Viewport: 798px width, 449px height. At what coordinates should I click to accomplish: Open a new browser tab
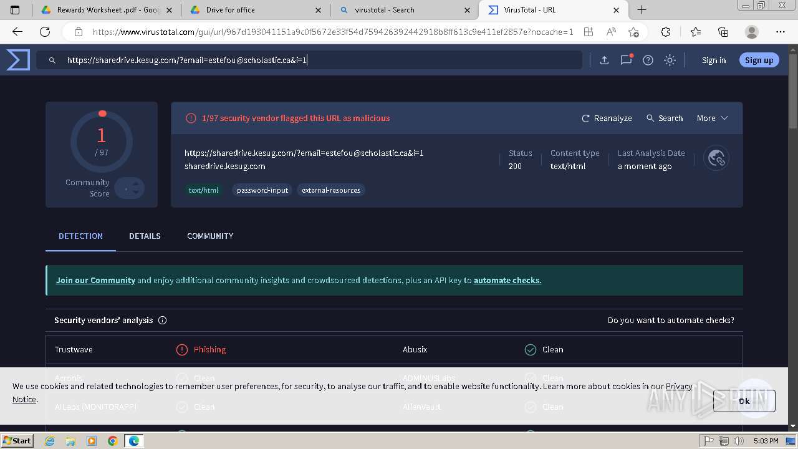pyautogui.click(x=642, y=10)
